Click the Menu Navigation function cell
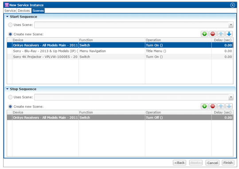The width and height of the screenshot is (239, 169). pos(112,51)
